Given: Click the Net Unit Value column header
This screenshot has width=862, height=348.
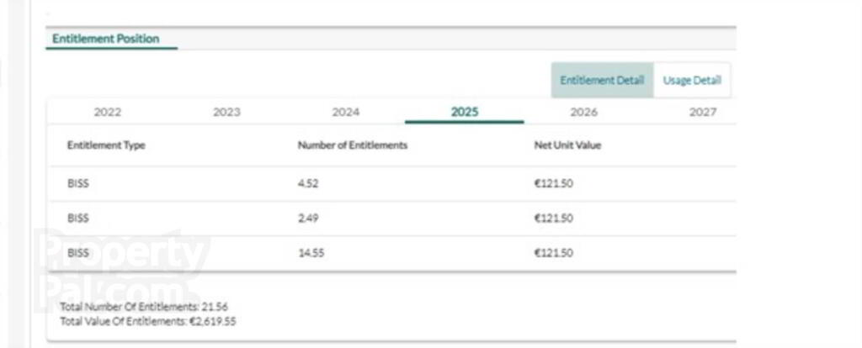Looking at the screenshot, I should point(567,145).
